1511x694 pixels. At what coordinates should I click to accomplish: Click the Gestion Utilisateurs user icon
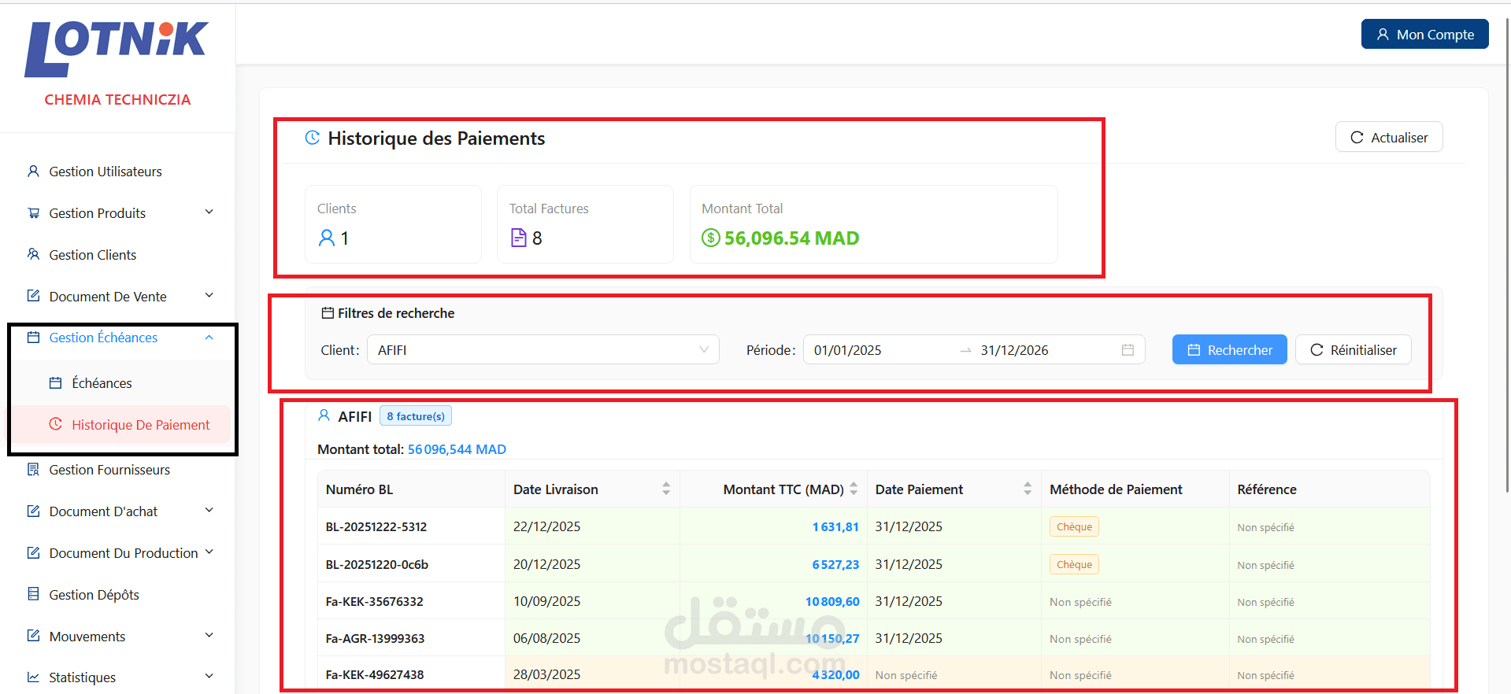pos(33,171)
